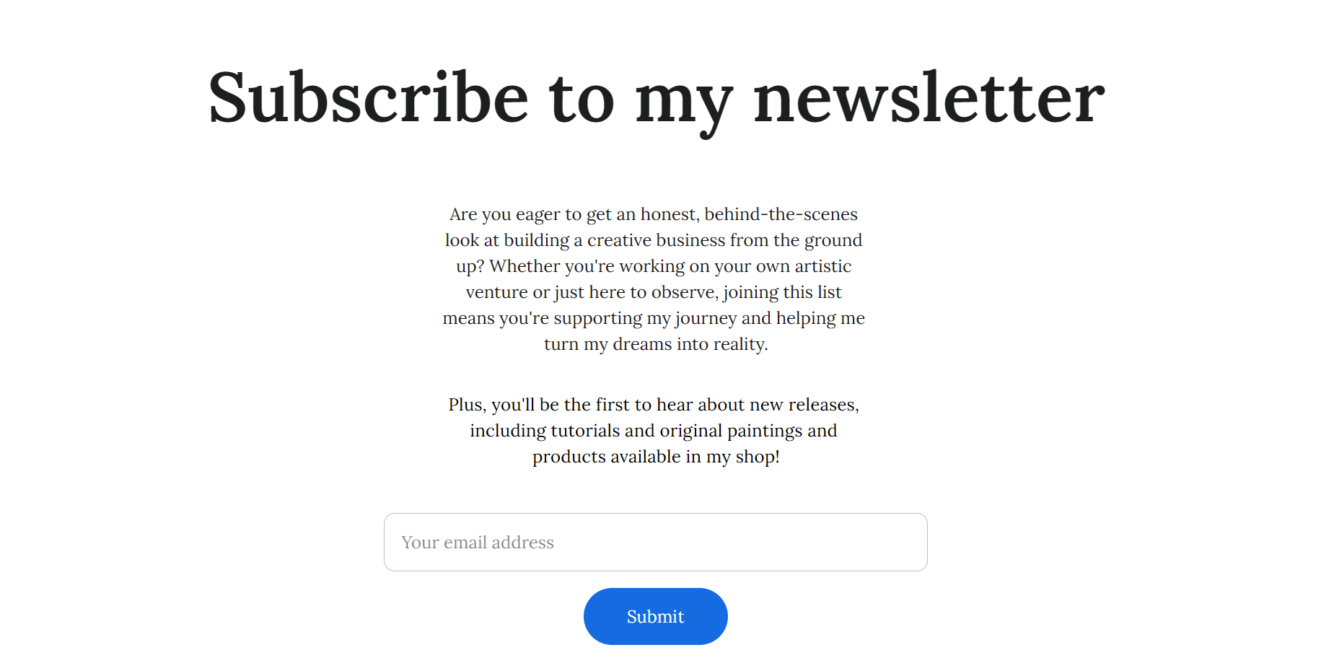Activate the Submit button below the form

[x=655, y=616]
